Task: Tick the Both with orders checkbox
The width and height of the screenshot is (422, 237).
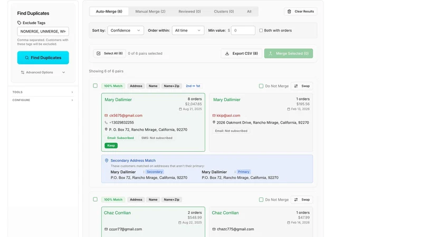Action: pos(261,31)
